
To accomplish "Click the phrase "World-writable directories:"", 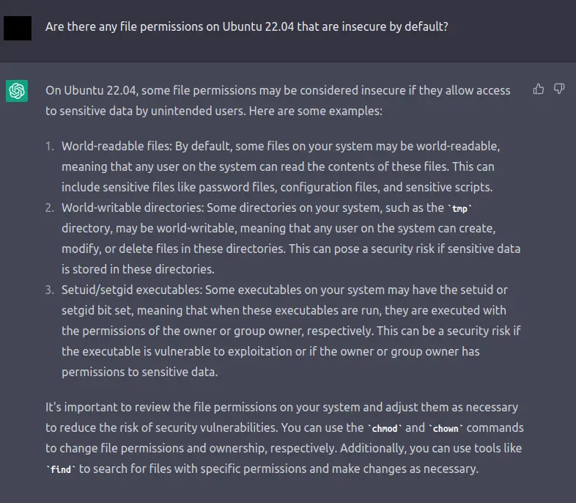I will [133, 208].
